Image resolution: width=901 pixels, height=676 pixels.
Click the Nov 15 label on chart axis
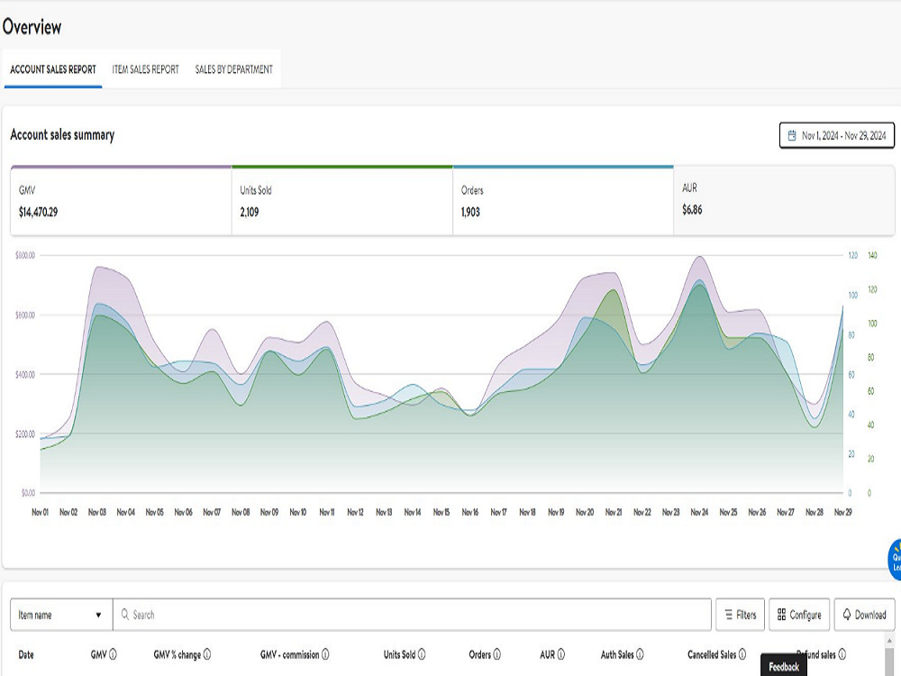pyautogui.click(x=441, y=512)
